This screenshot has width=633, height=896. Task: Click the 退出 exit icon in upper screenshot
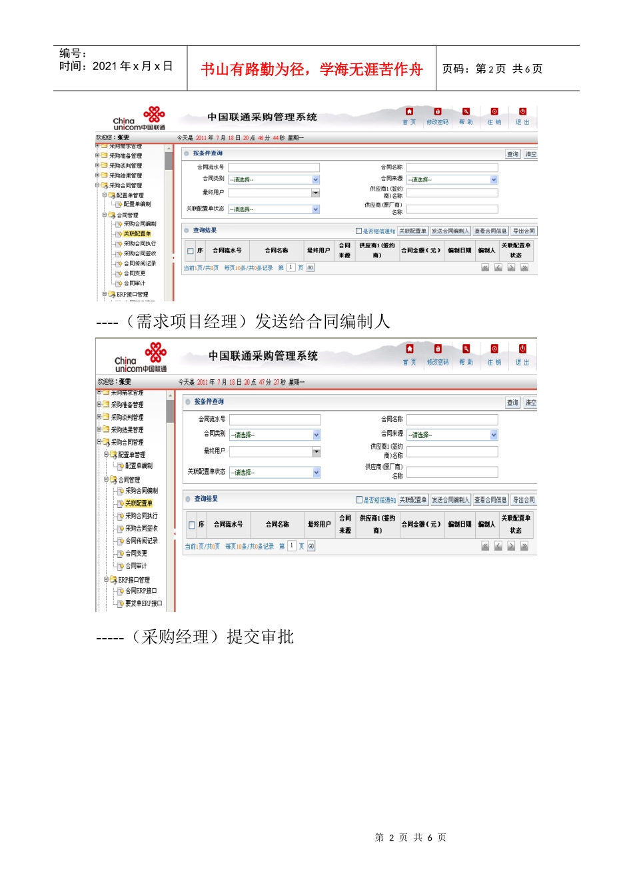(522, 112)
